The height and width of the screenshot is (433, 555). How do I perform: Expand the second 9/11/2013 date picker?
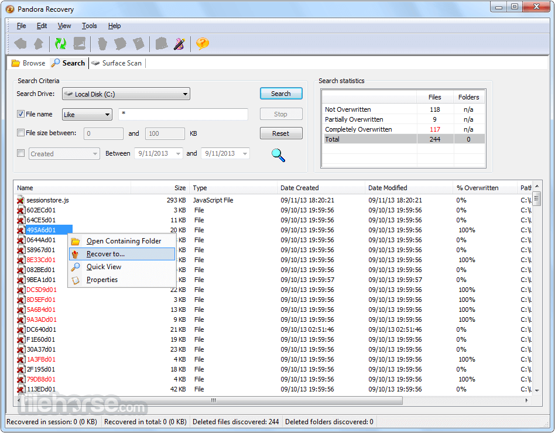pyautogui.click(x=245, y=153)
